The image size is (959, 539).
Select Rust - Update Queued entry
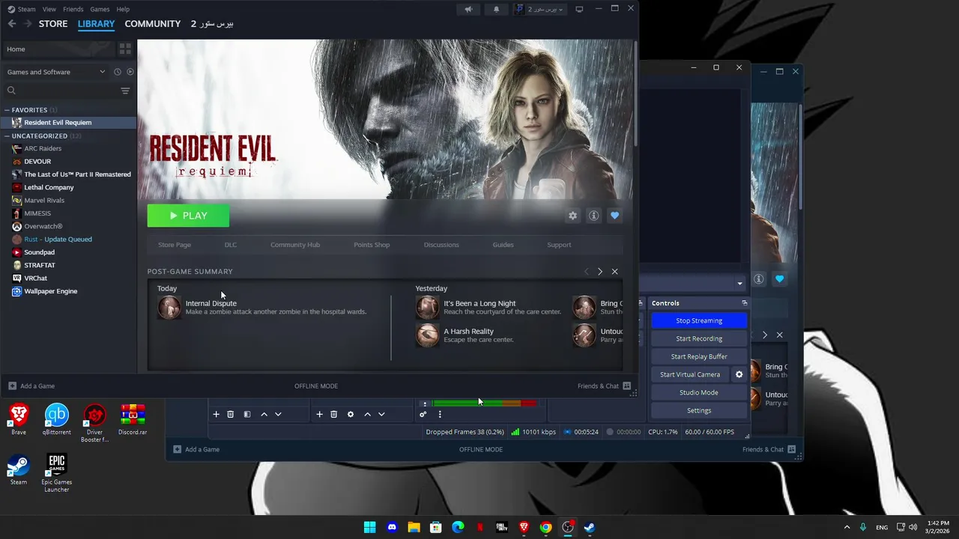click(x=58, y=240)
